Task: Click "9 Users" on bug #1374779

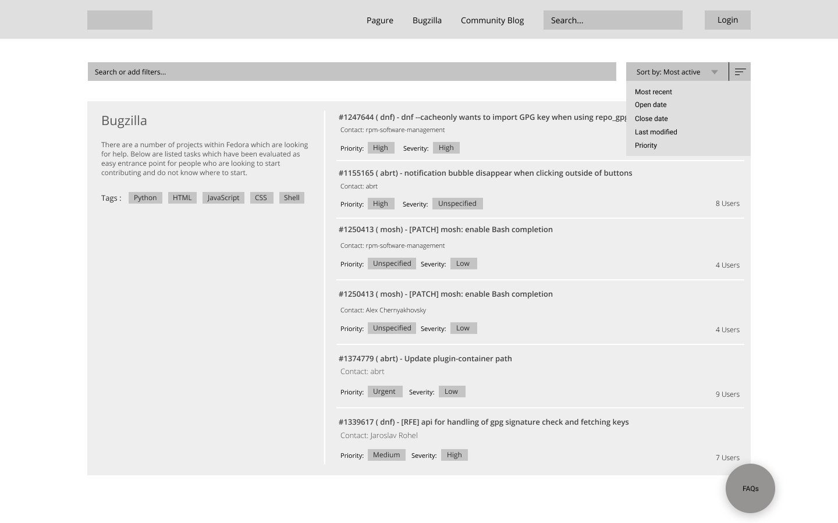Action: click(x=727, y=394)
